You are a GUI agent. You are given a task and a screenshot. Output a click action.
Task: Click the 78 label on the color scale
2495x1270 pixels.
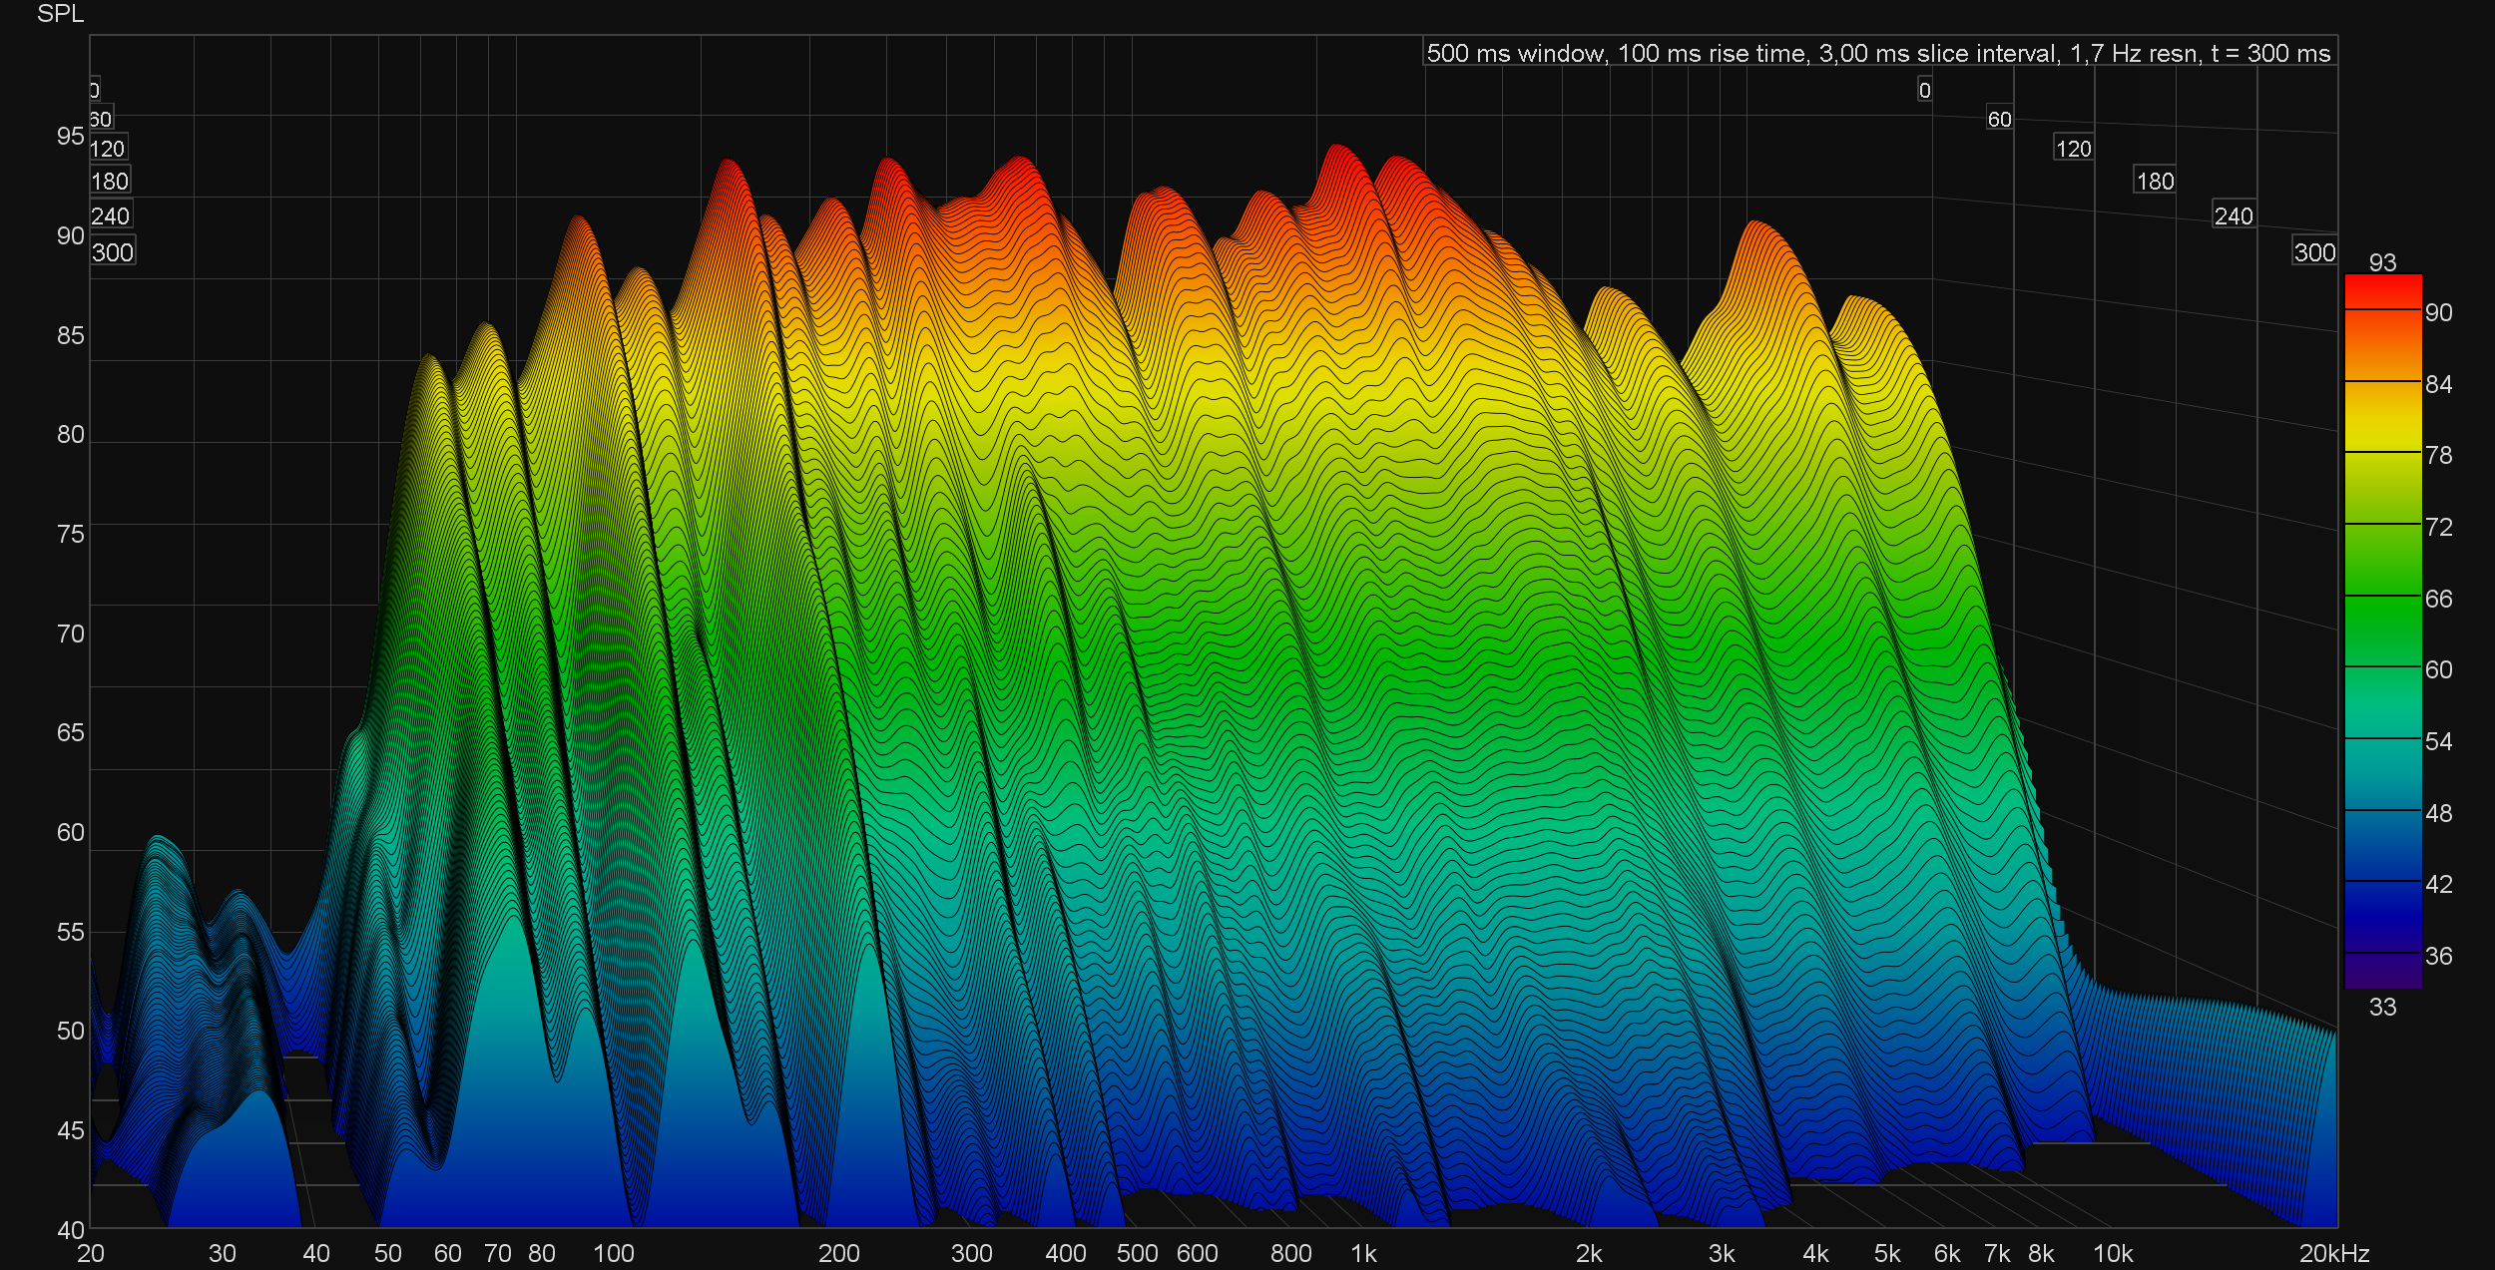pyautogui.click(x=2438, y=455)
